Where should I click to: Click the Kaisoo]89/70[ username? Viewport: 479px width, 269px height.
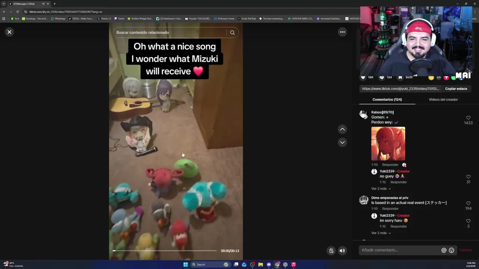click(382, 112)
